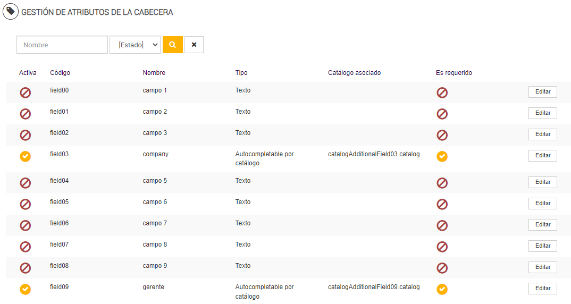The width and height of the screenshot is (571, 304).
Task: Click Editar for field00 campo 1
Action: (542, 92)
